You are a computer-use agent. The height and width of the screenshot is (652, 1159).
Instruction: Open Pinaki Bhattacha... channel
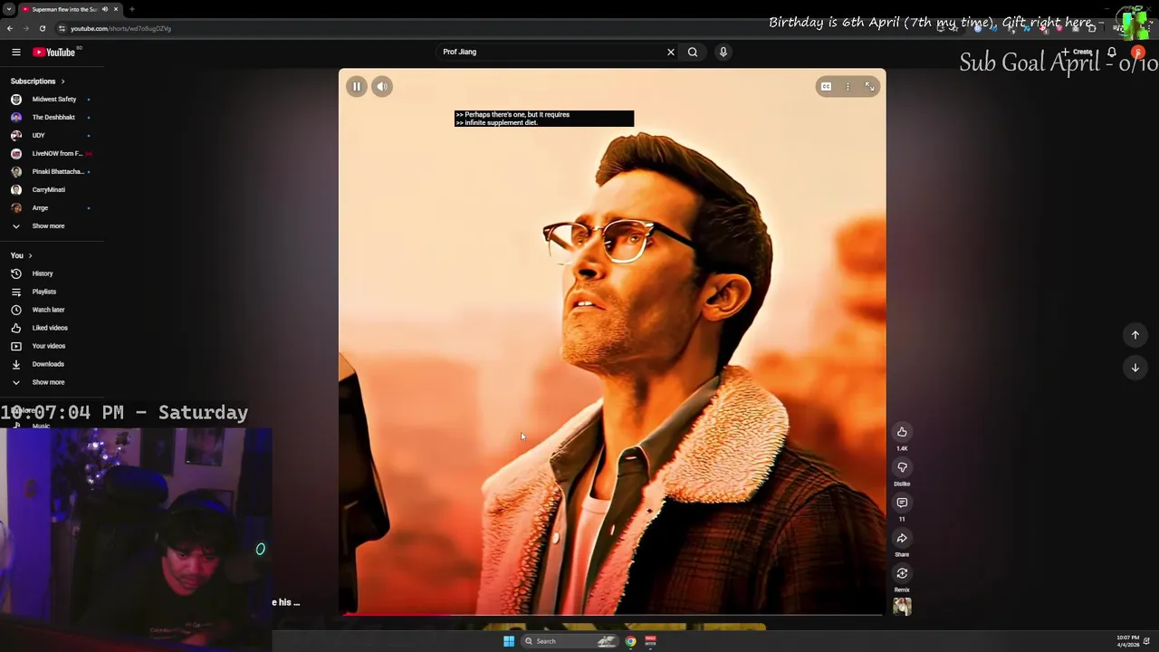tap(51, 172)
